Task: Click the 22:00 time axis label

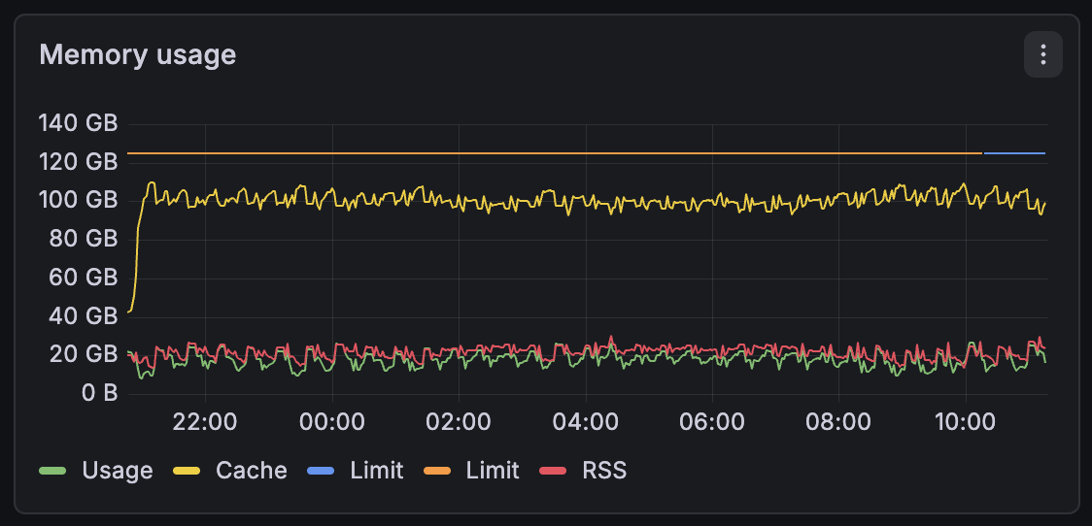Action: pyautogui.click(x=206, y=422)
